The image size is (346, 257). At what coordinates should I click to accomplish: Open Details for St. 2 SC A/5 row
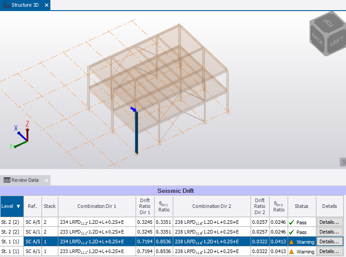(x=330, y=222)
